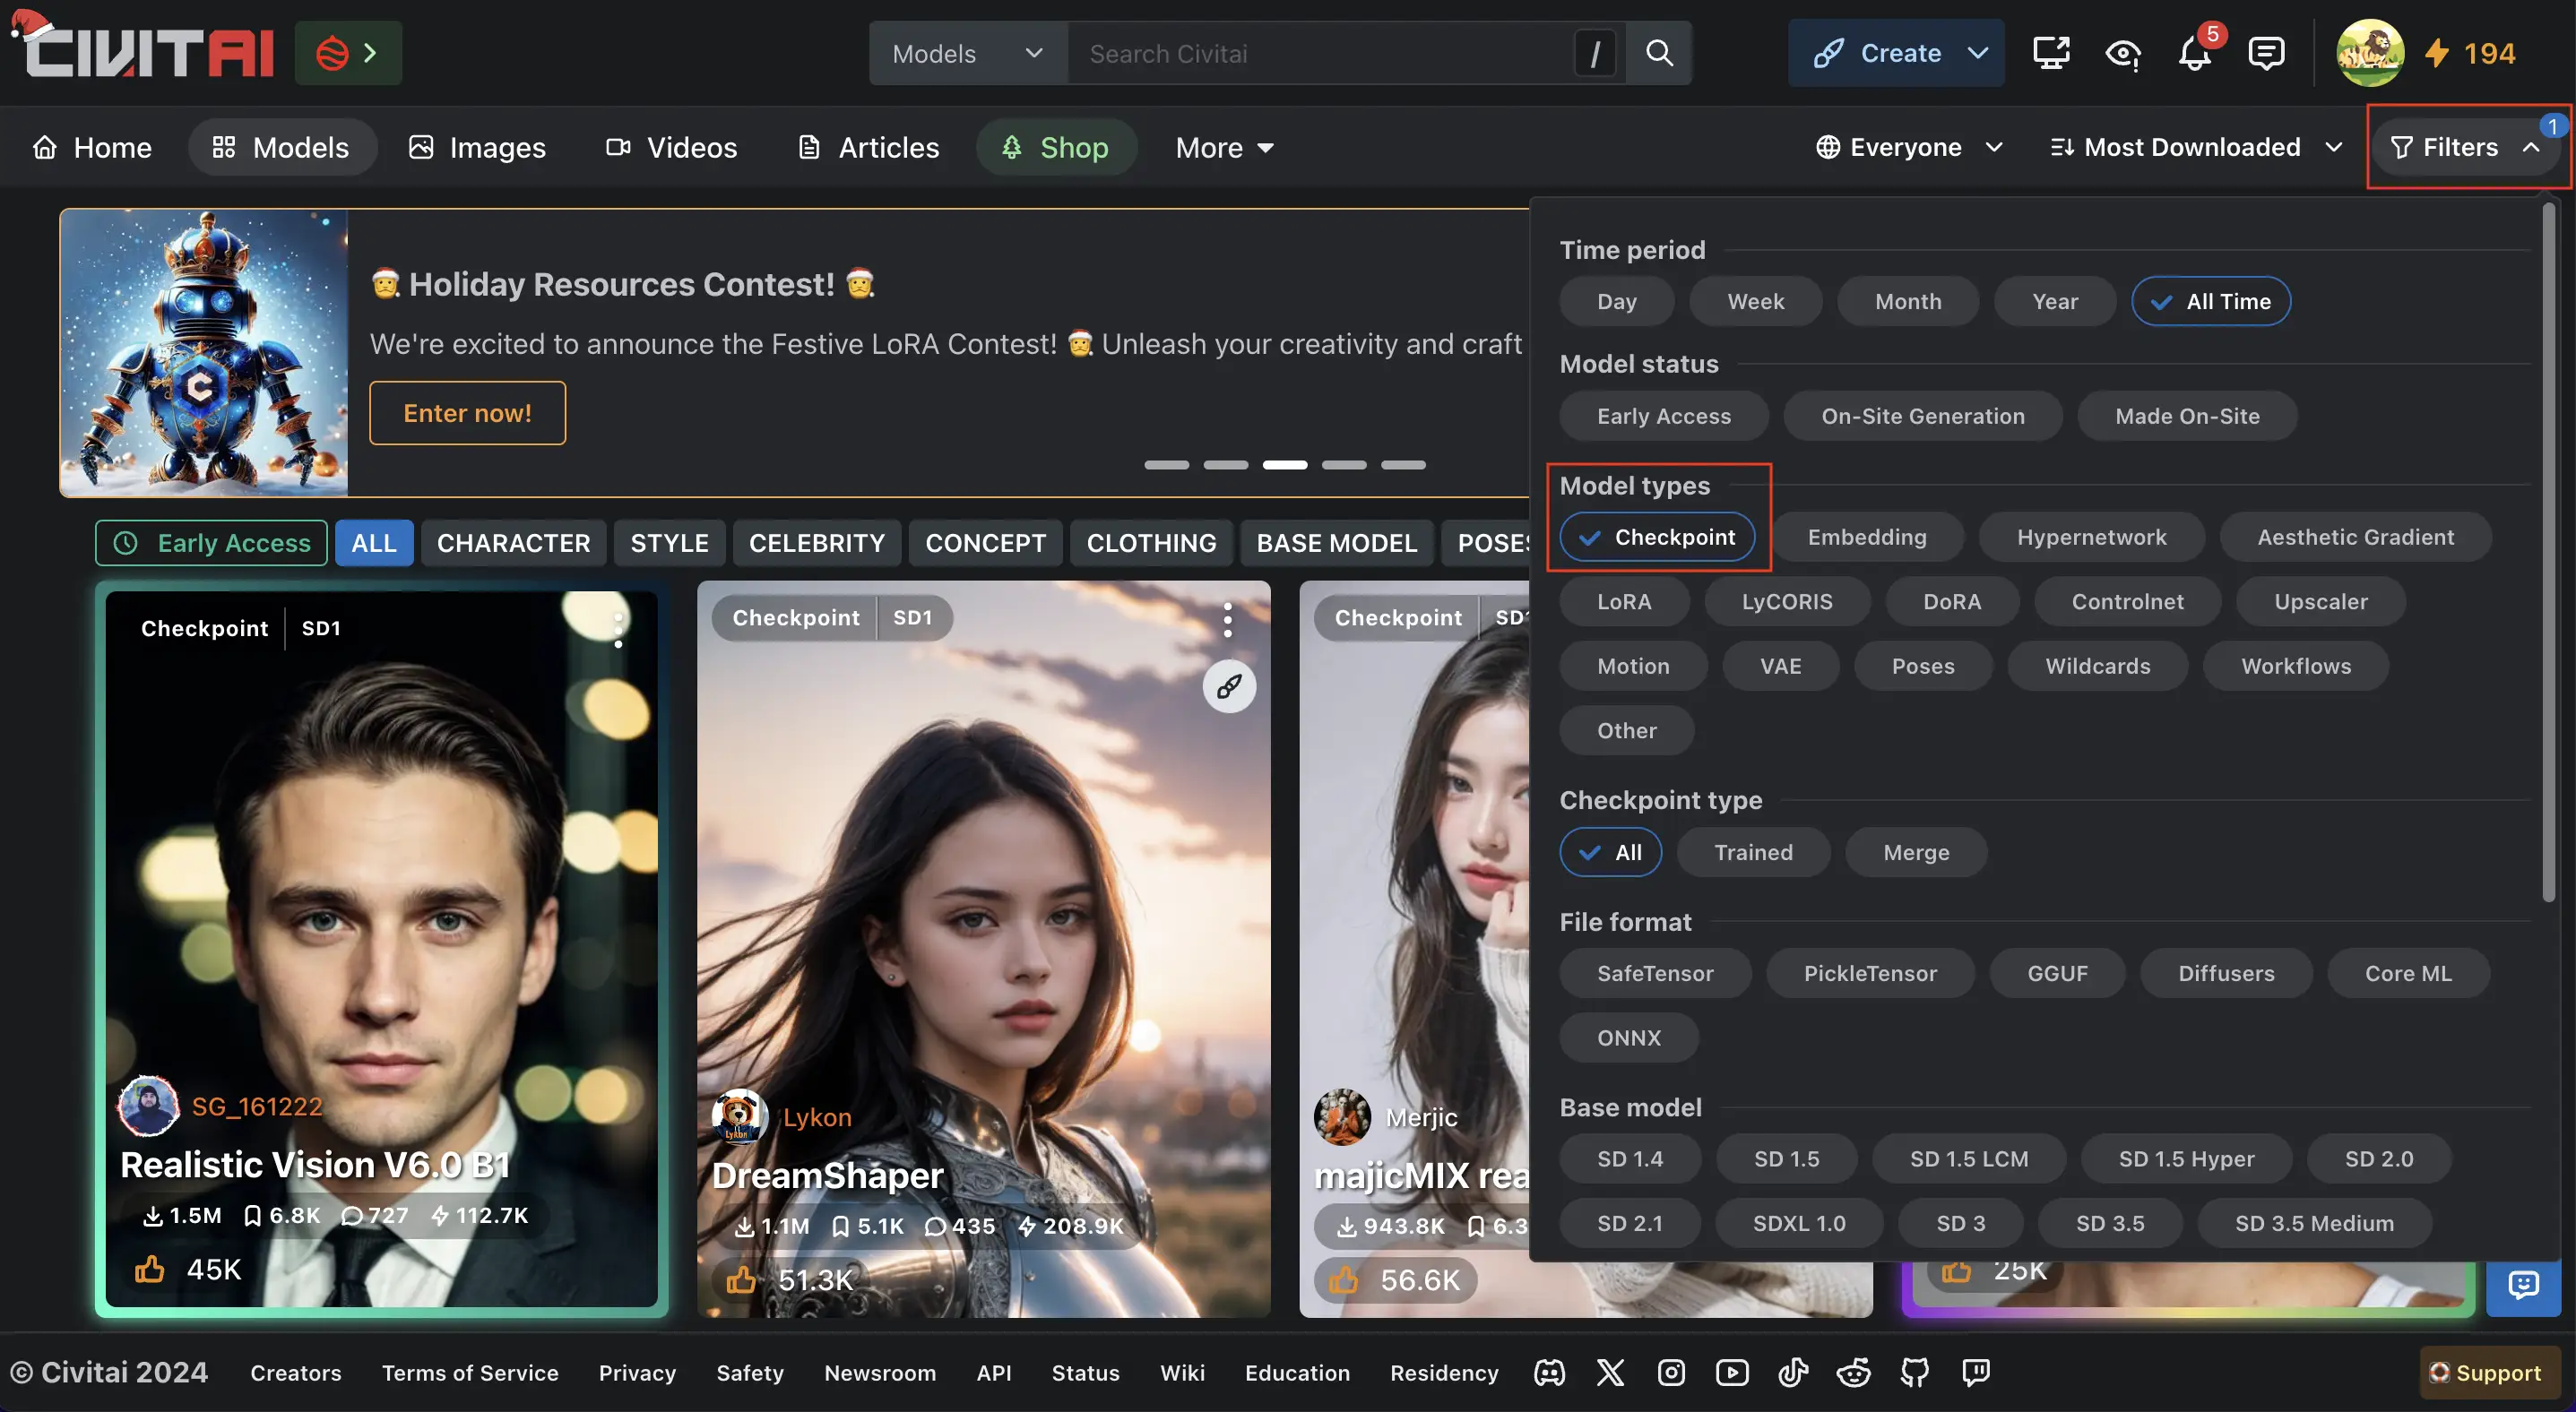Open the blue feedback chat button
Image resolution: width=2576 pixels, height=1412 pixels.
point(2522,1285)
